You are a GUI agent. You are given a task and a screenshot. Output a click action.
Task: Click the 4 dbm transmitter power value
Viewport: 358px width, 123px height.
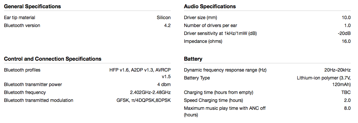pos(164,84)
